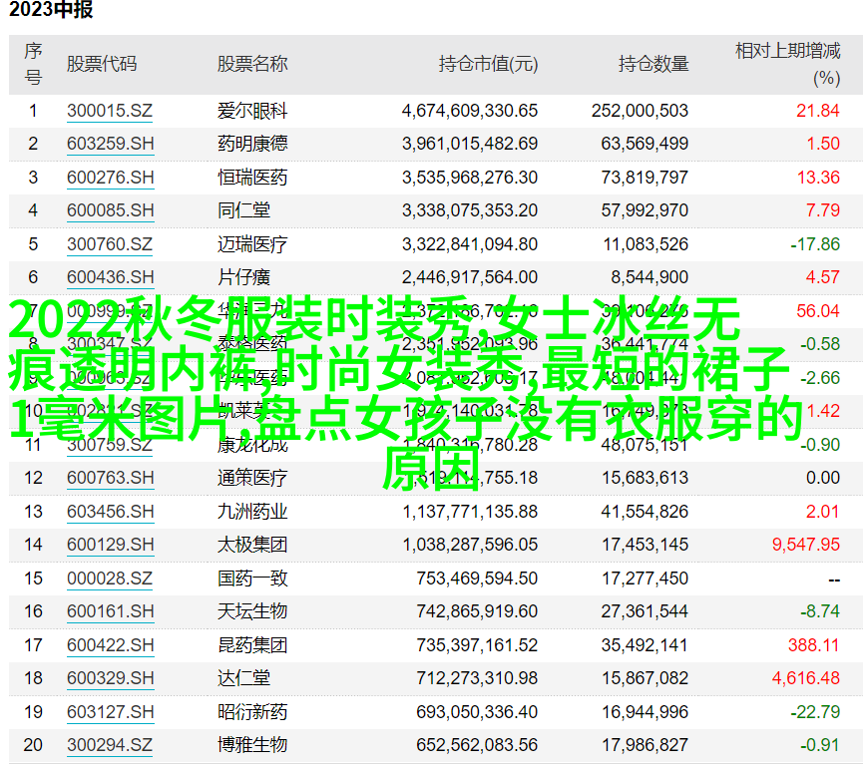Open stock code link 300015.SZ
Image resolution: width=863 pixels, height=774 pixels.
pos(110,111)
